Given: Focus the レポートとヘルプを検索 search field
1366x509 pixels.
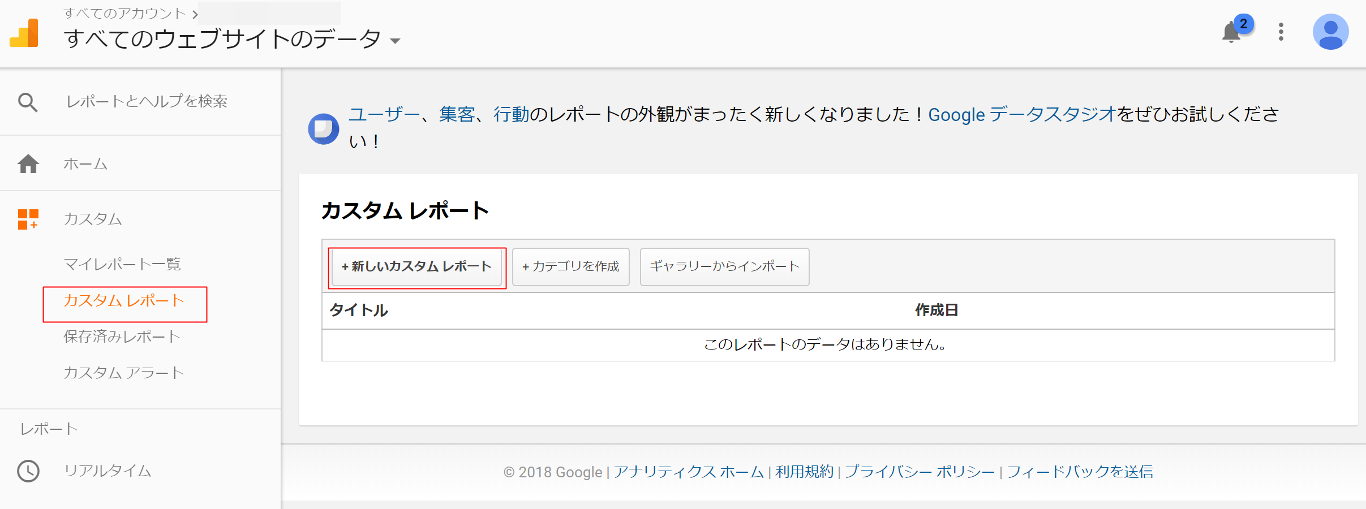Looking at the screenshot, I should tap(147, 101).
